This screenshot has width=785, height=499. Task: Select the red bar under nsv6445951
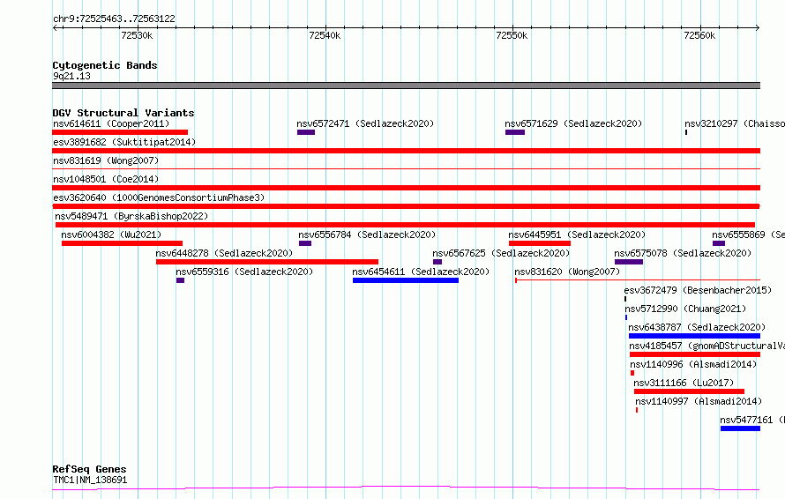[540, 243]
